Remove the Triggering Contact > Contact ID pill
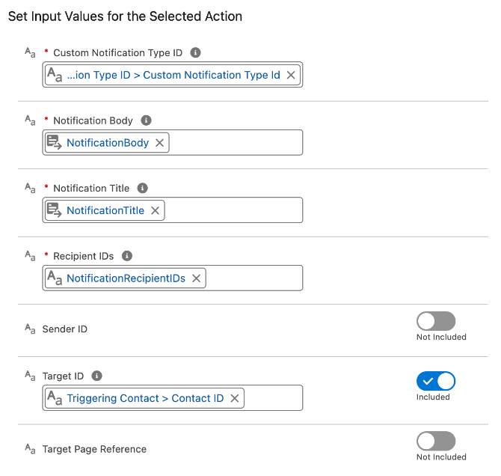 235,398
